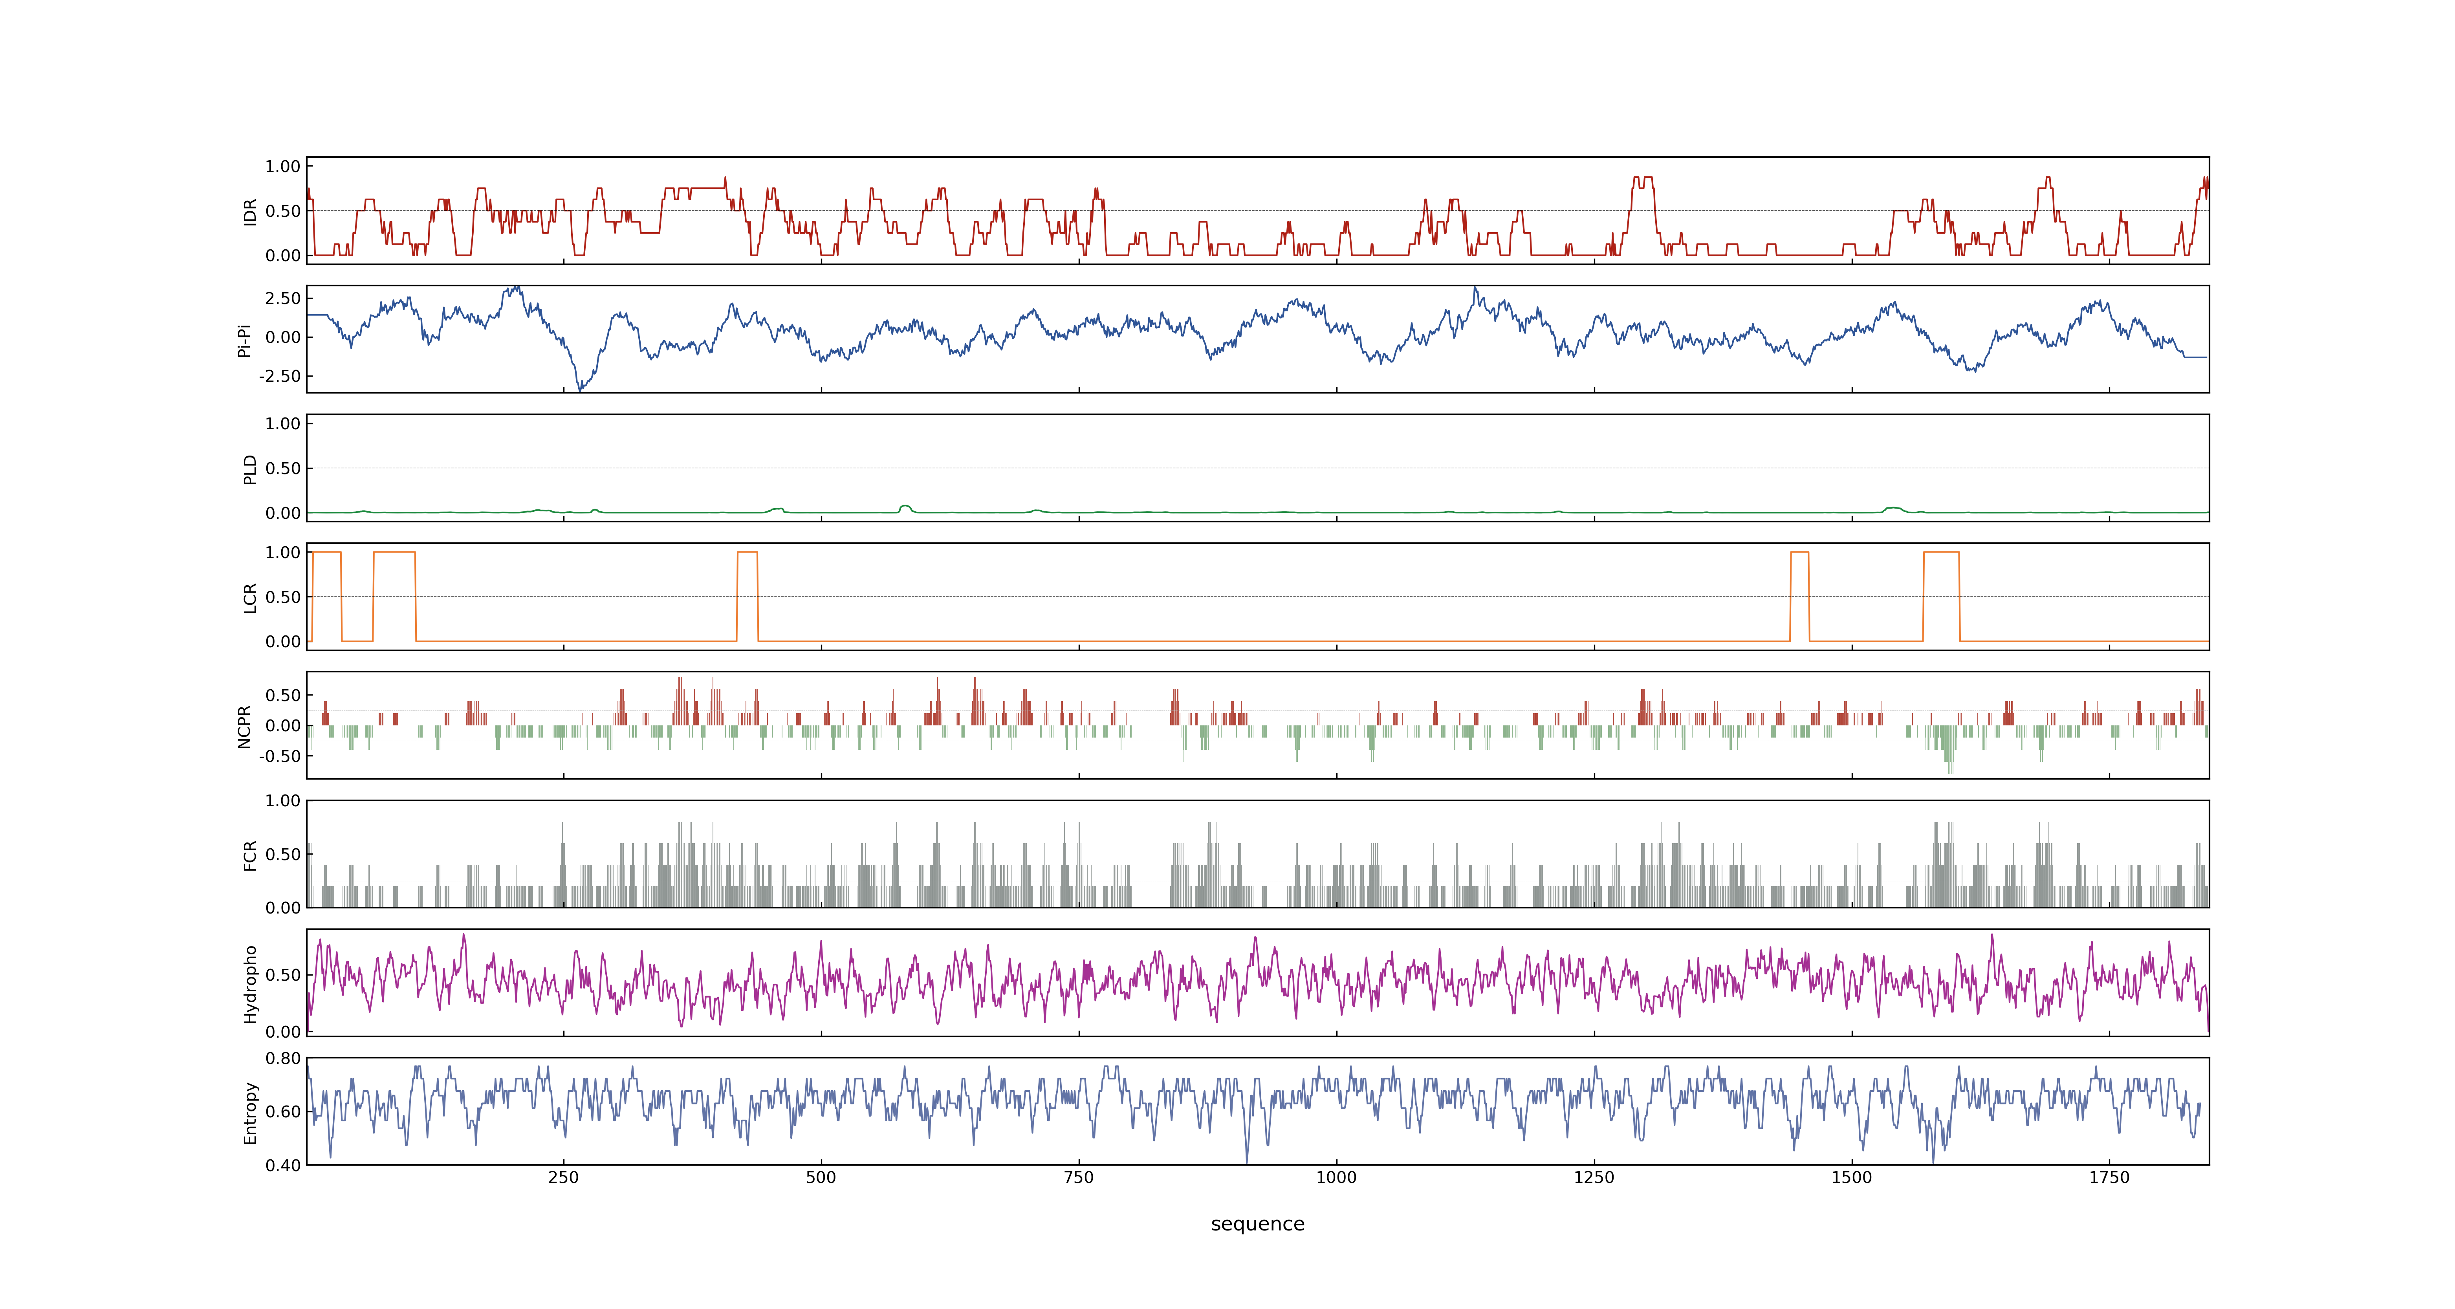
Task: Click the first LCR plateau at sequence start
Action: pos(327,553)
